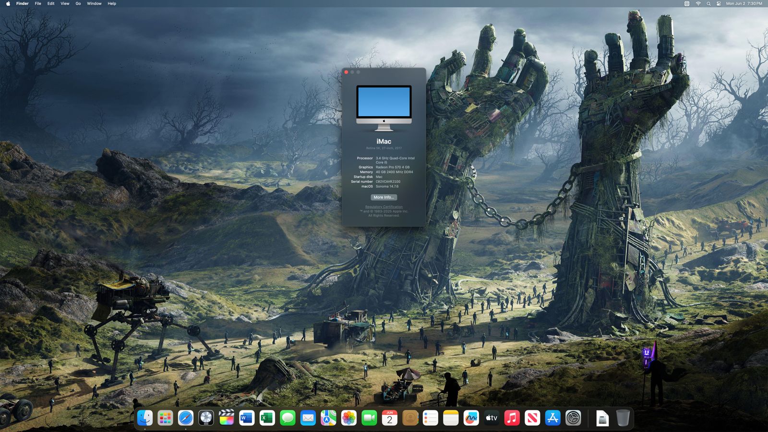Viewport: 768px width, 432px height.
Task: Open the Apple menu
Action: coord(8,3)
